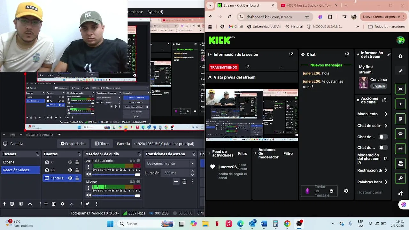Click Kick sidebar info icon

click(400, 56)
